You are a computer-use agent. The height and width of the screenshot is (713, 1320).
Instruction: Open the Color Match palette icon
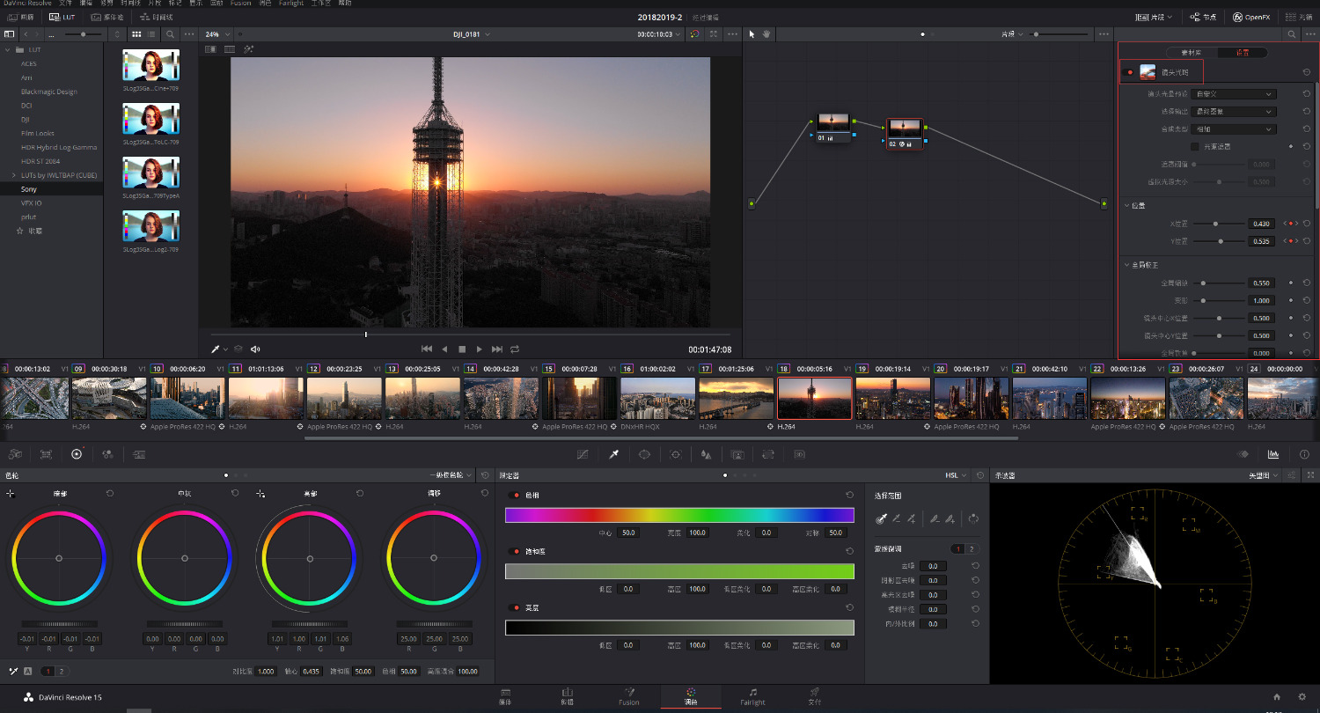tap(46, 454)
